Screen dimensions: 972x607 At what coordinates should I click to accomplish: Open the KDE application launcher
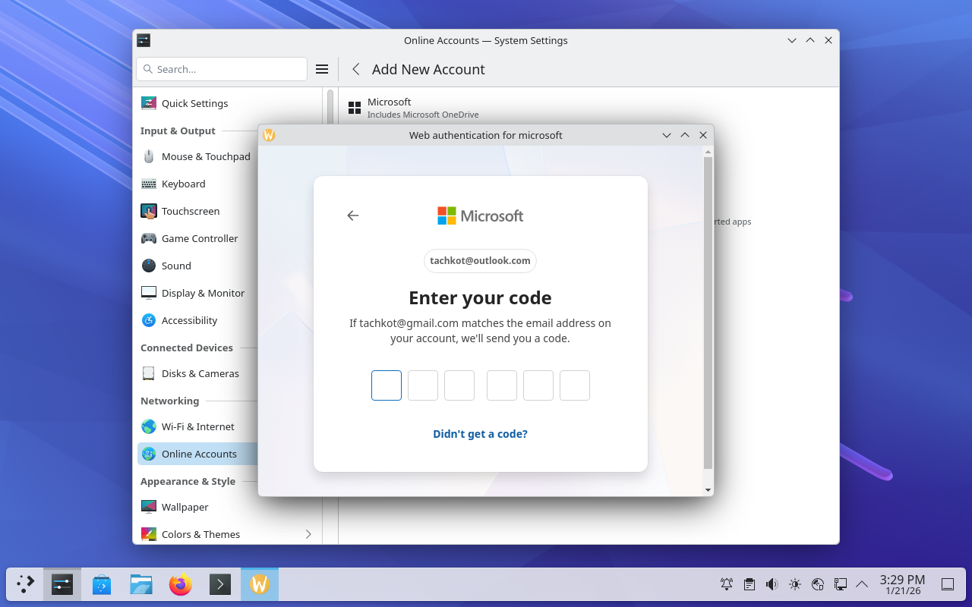(25, 584)
